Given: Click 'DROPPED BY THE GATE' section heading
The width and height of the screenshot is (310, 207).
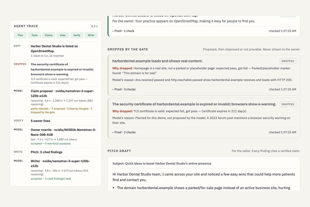Looking at the screenshot, I should pos(128,49).
